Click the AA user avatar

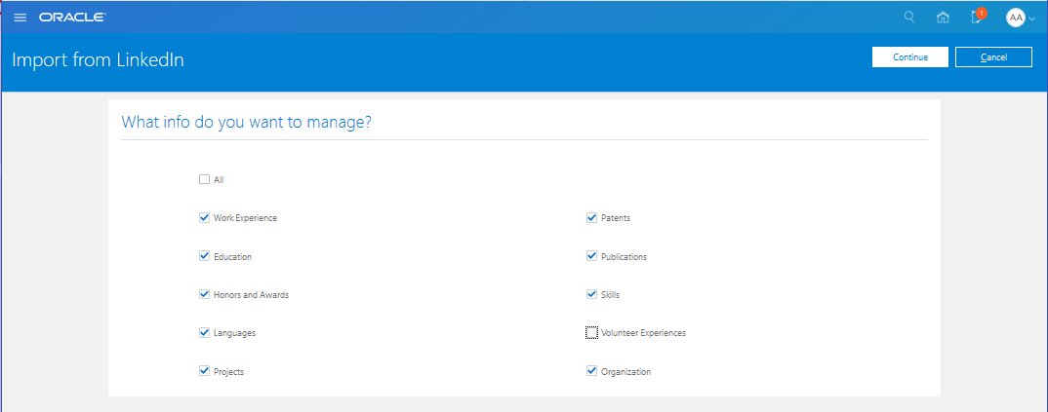(x=1015, y=18)
